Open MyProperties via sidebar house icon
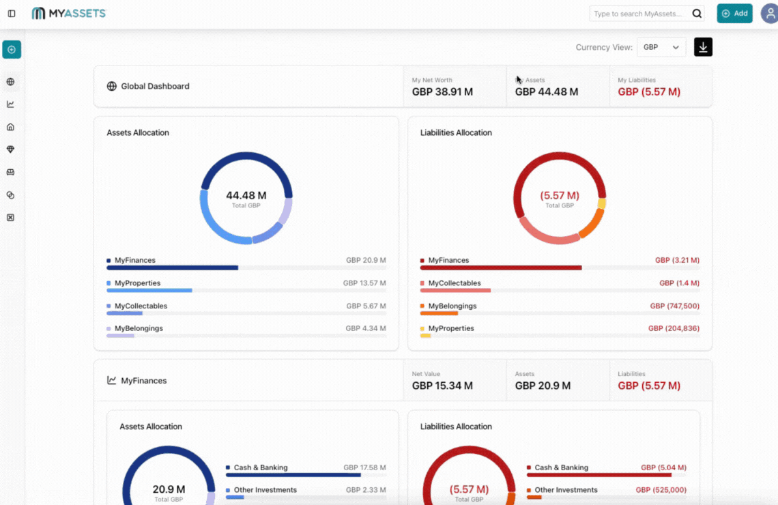The height and width of the screenshot is (505, 778). tap(10, 127)
